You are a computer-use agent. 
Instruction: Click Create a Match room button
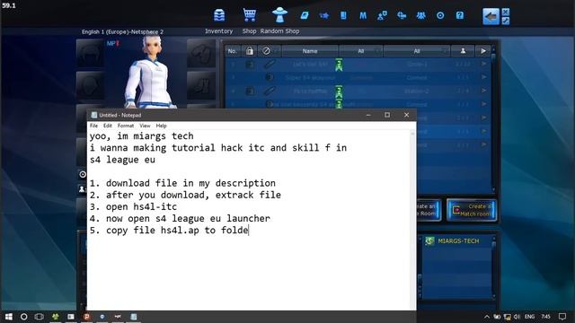click(472, 210)
